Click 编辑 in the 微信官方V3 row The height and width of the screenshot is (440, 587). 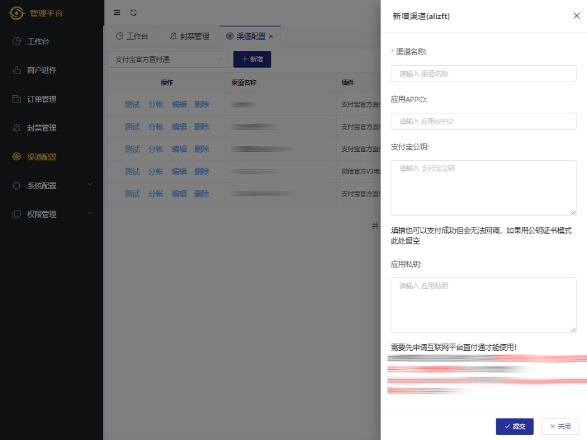tap(179, 171)
